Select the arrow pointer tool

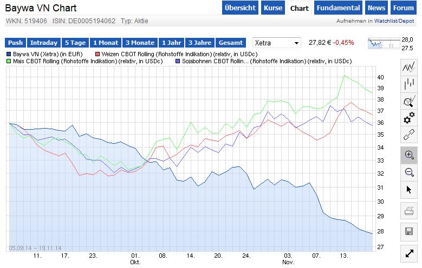409,189
